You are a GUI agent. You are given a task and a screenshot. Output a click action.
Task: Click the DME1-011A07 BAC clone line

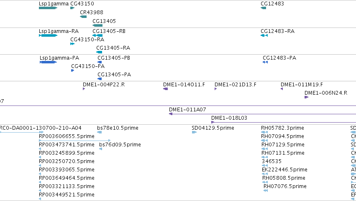(x=262, y=114)
